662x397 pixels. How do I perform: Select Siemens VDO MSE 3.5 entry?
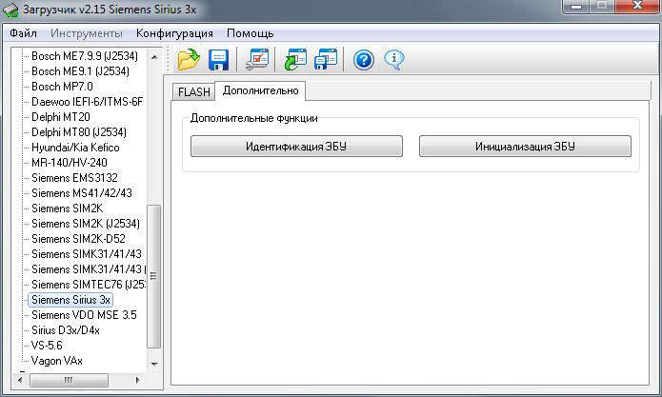pyautogui.click(x=84, y=314)
